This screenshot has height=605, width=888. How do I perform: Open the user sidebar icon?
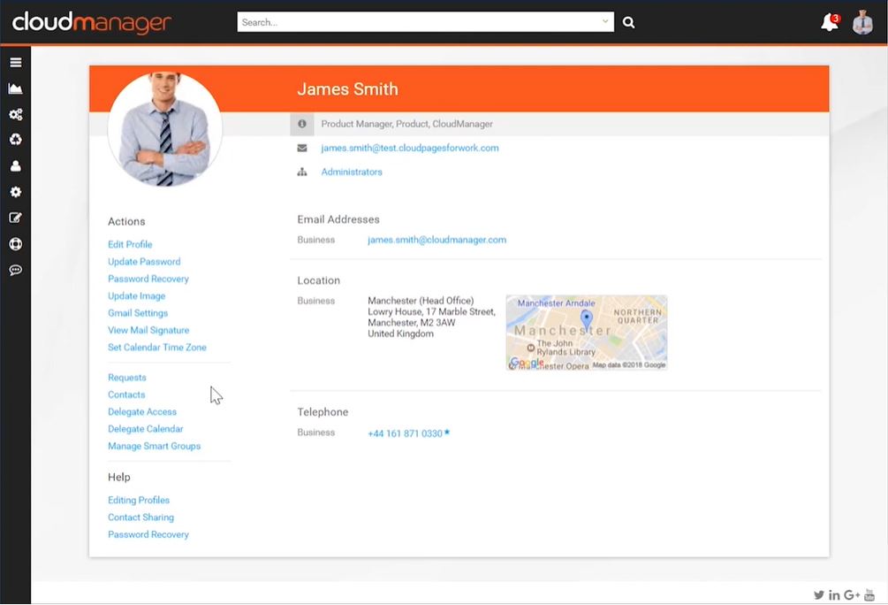16,165
